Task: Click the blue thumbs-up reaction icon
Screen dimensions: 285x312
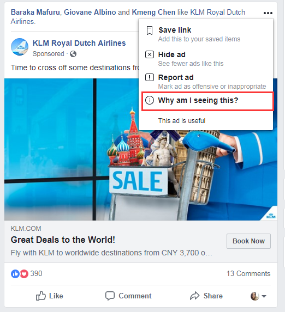Action: tap(15, 274)
